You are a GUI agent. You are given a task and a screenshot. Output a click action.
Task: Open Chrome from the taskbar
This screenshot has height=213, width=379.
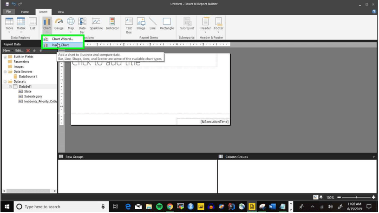click(170, 207)
